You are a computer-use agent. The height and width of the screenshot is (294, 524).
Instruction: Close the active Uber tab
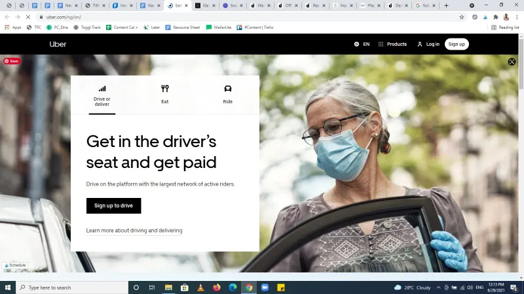point(187,5)
